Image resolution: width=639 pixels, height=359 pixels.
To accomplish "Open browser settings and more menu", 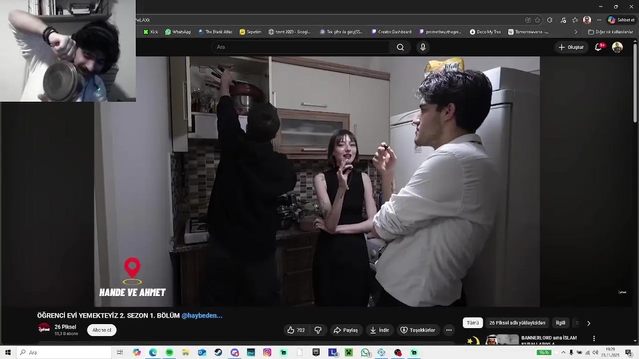I will [x=599, y=20].
